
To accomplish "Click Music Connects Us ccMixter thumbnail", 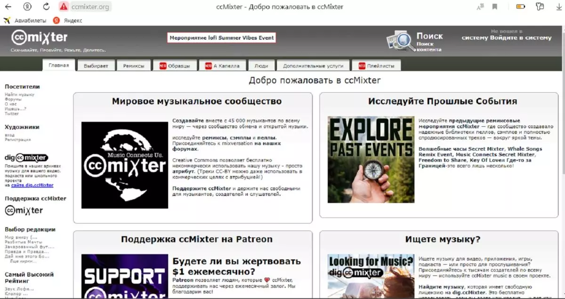I will (125, 165).
